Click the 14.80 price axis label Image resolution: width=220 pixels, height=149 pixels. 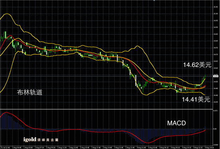click(x=216, y=41)
